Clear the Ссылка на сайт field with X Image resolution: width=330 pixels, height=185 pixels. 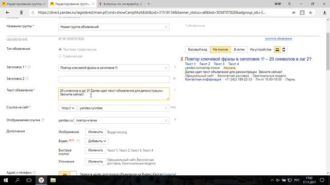(166, 108)
